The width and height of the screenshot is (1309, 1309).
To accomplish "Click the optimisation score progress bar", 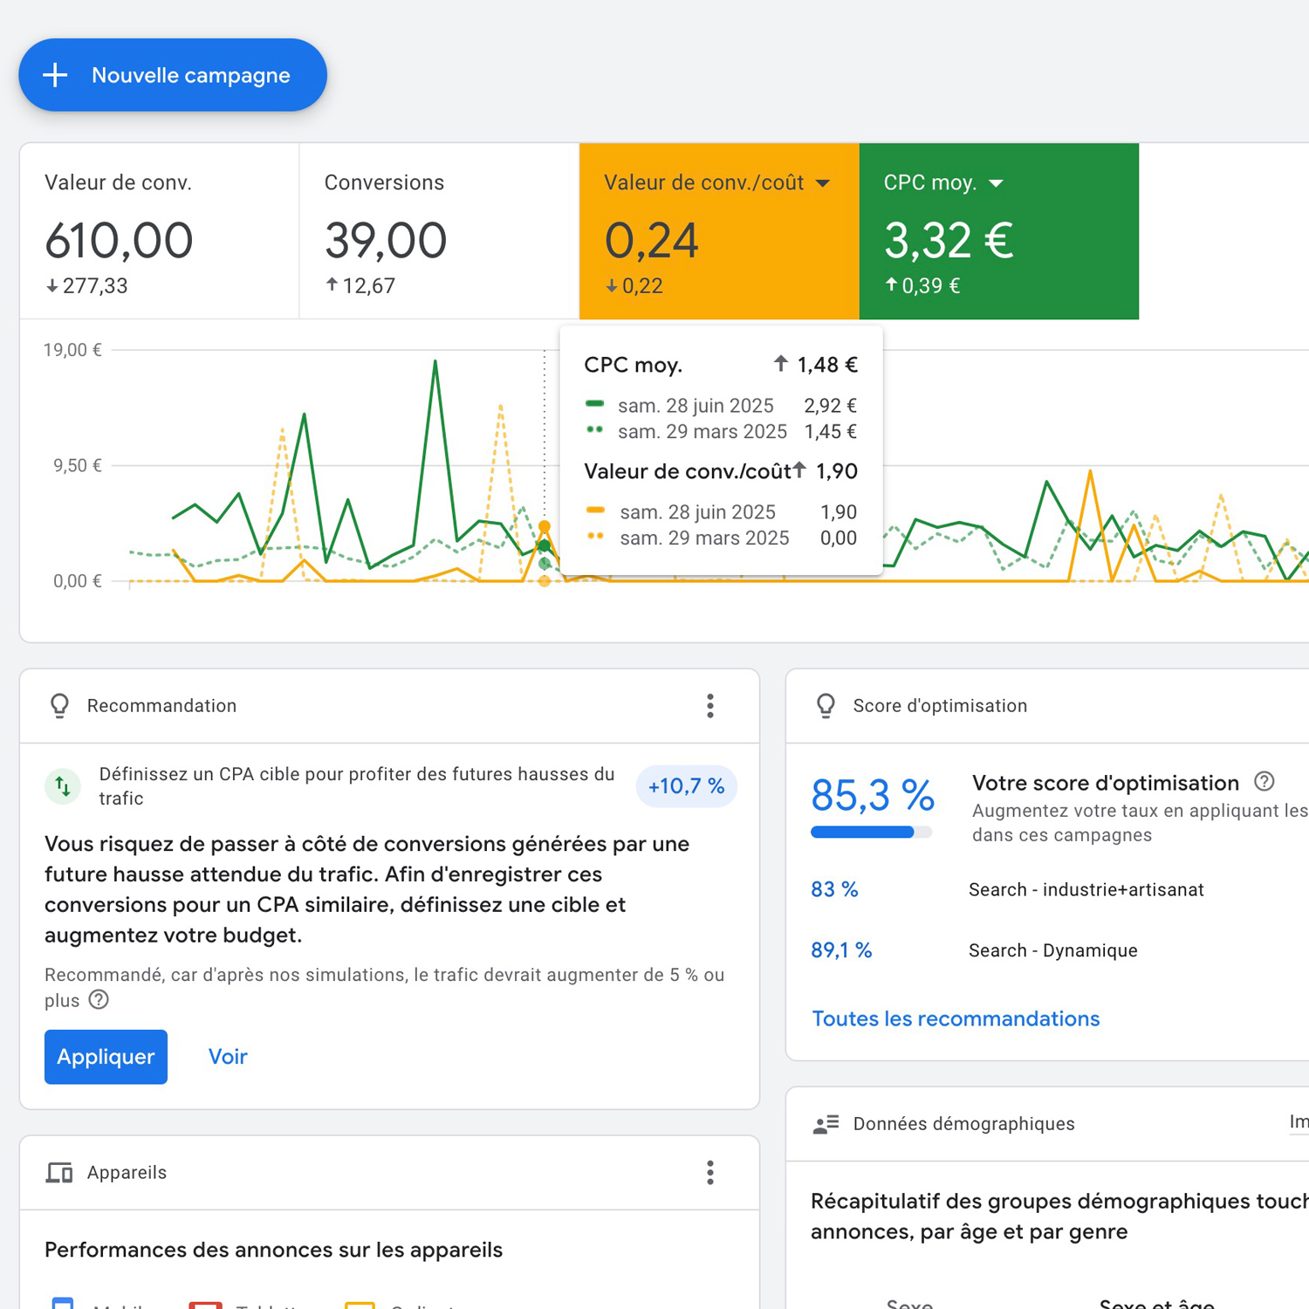I will coord(871,833).
